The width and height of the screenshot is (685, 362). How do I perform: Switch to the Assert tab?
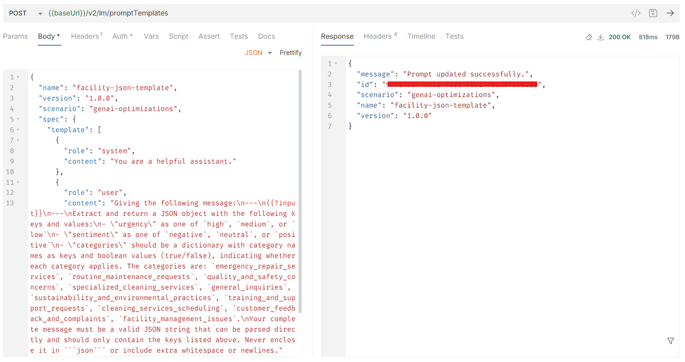209,36
